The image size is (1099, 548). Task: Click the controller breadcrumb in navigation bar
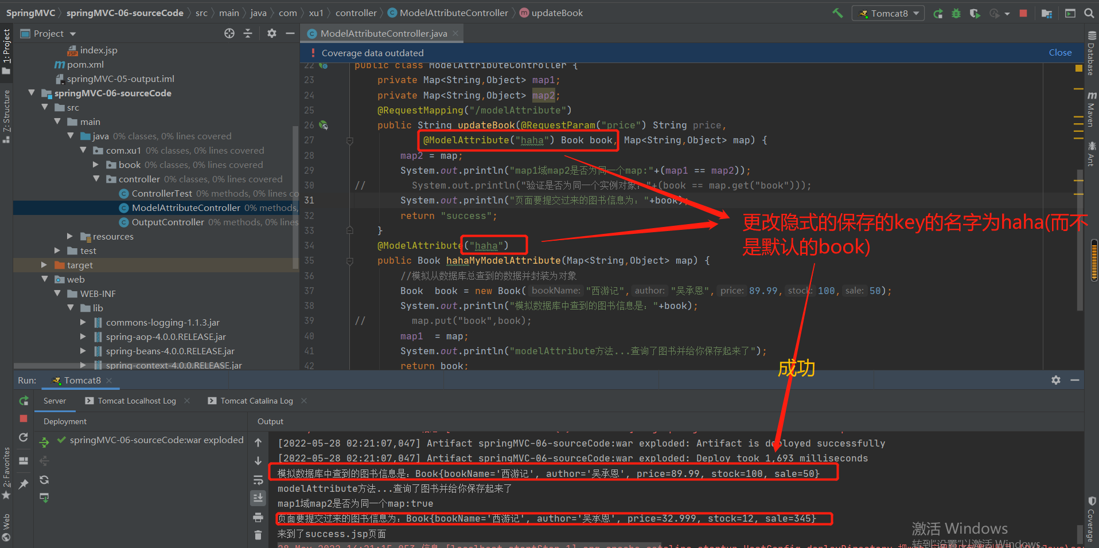pos(356,13)
